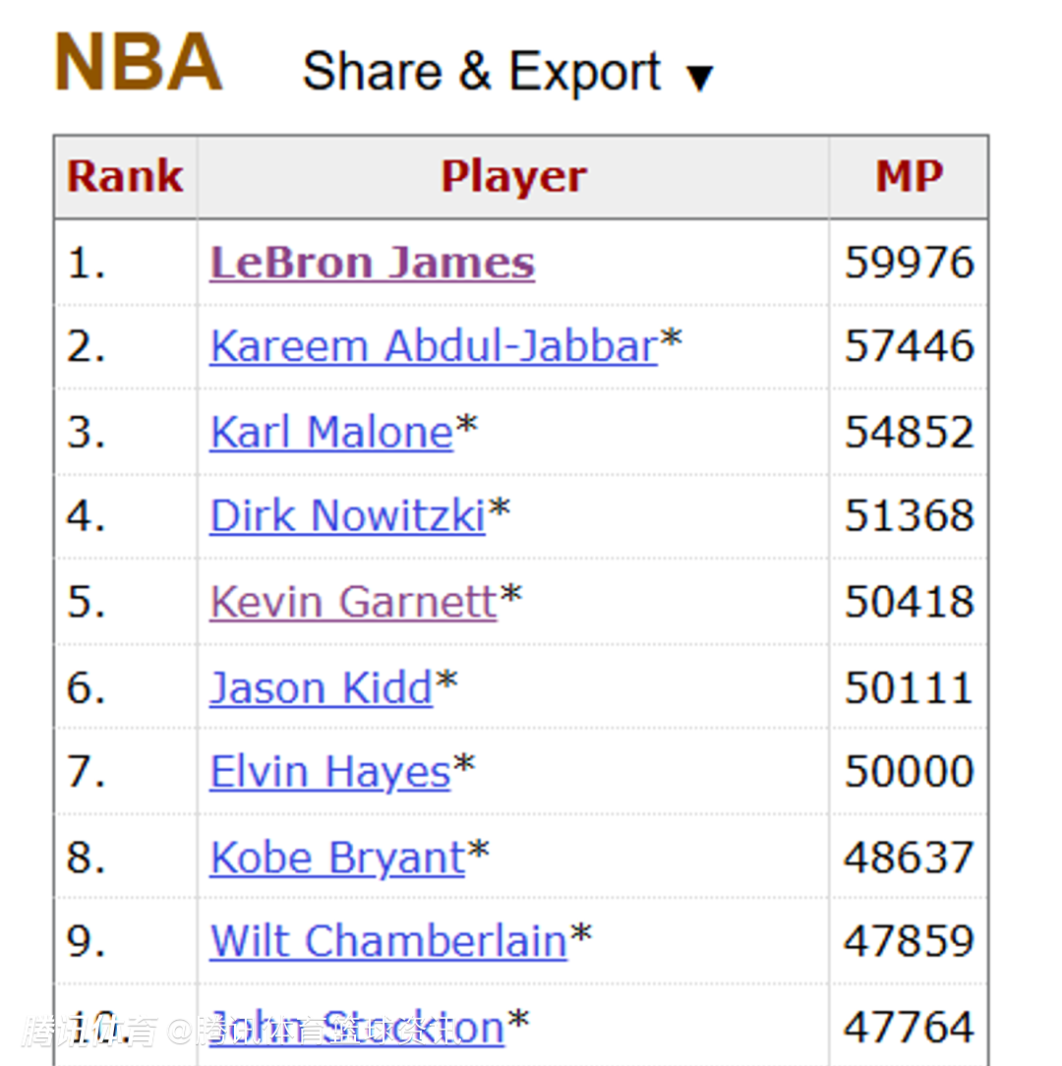Visit the Kevin Garnett link

[x=353, y=602]
